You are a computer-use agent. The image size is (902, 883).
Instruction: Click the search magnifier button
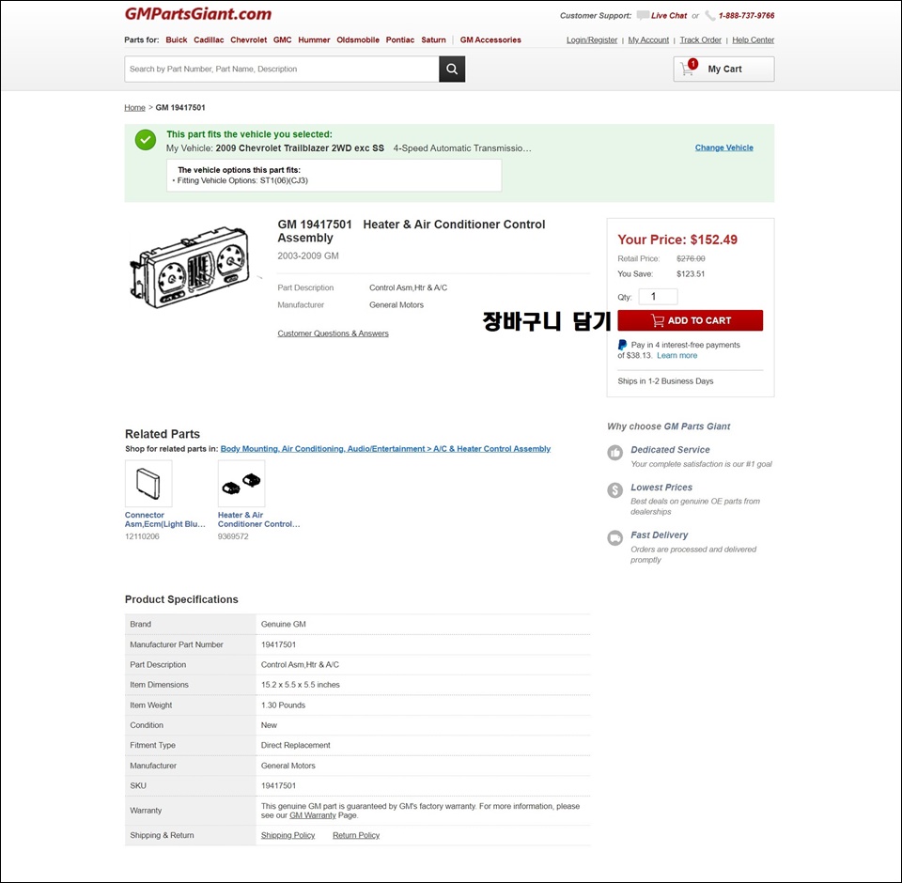(452, 69)
